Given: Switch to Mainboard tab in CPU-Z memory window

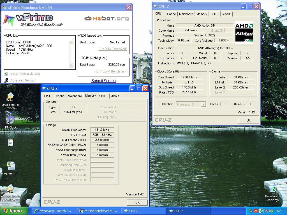Looking at the screenshot, I should tap(75, 96).
